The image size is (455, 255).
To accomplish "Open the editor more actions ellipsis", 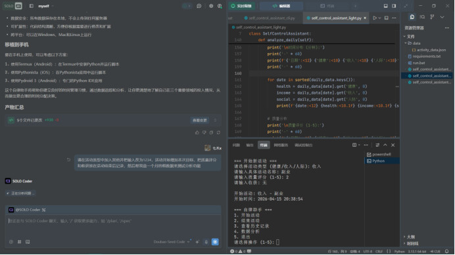I will [x=394, y=18].
